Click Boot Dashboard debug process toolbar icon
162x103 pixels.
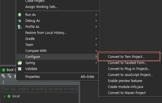pyautogui.click(x=10, y=76)
